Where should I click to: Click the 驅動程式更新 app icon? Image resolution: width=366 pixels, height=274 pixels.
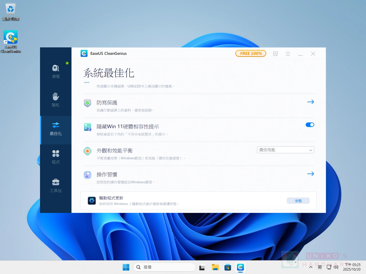[x=92, y=201]
